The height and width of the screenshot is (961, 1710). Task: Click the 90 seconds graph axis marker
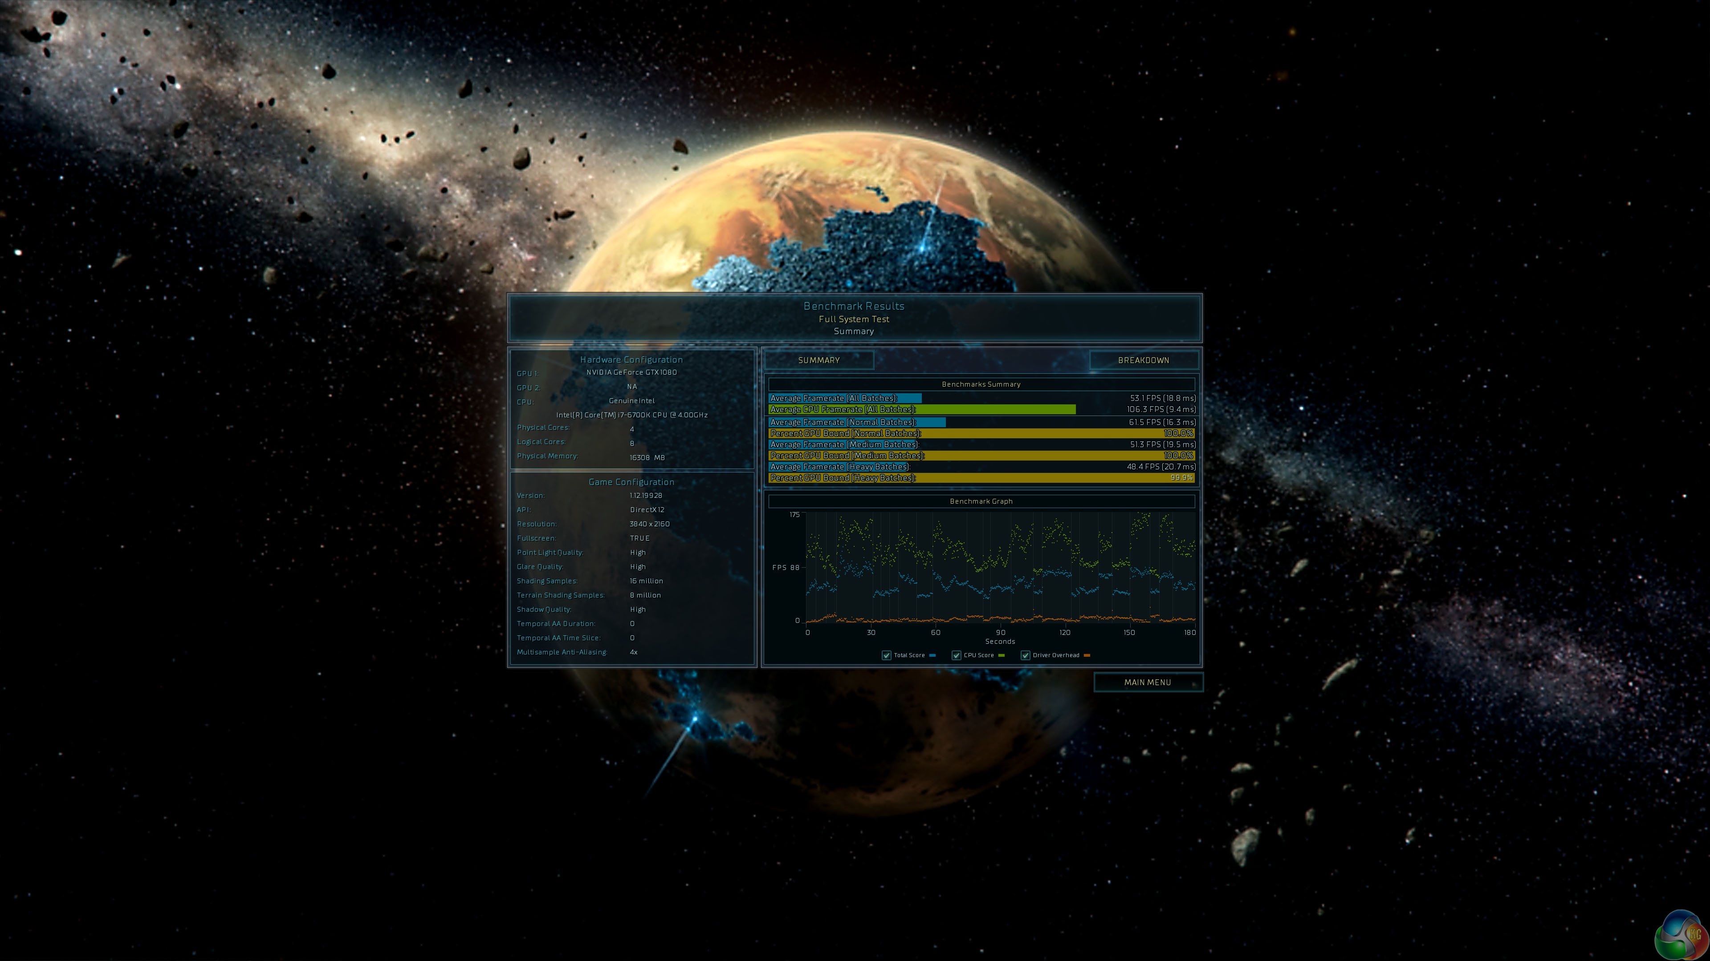point(1000,632)
